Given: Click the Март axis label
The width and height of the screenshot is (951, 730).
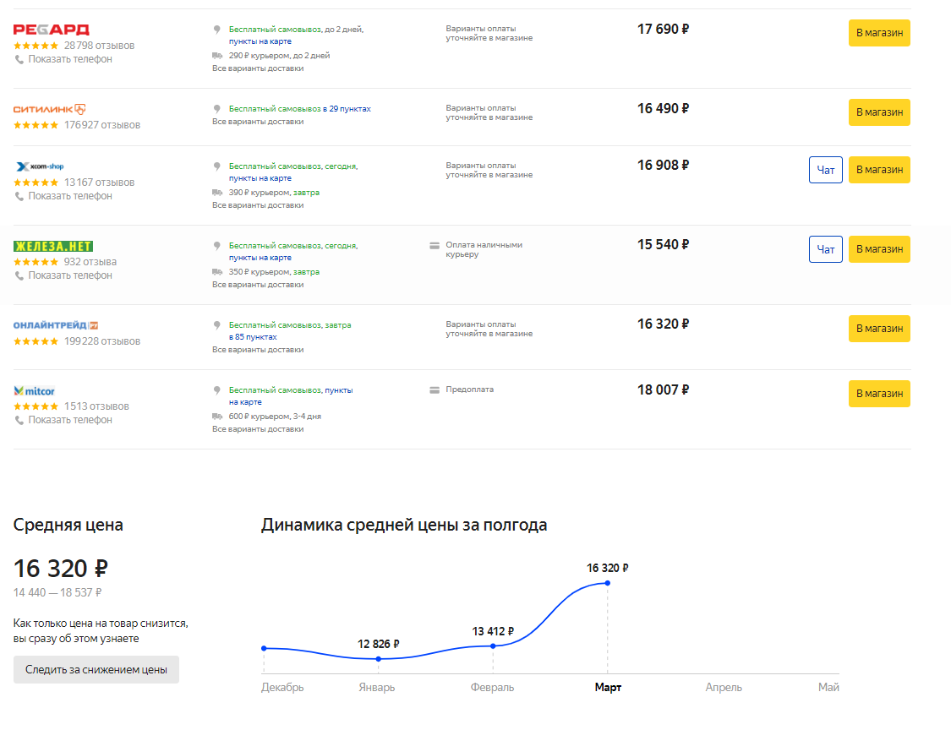Looking at the screenshot, I should 608,688.
